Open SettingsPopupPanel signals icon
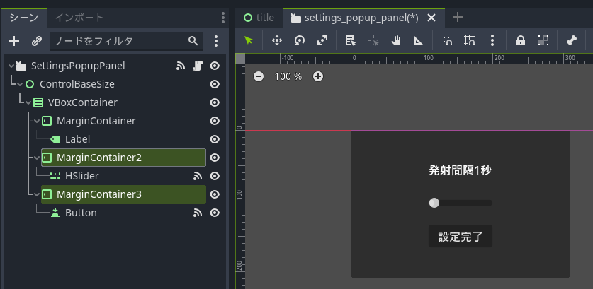 181,66
